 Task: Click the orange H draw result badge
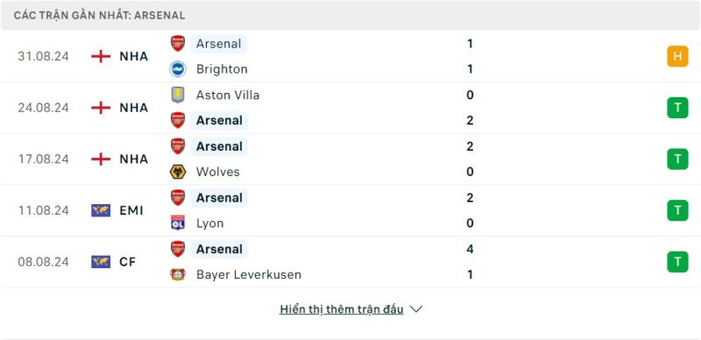pyautogui.click(x=677, y=56)
